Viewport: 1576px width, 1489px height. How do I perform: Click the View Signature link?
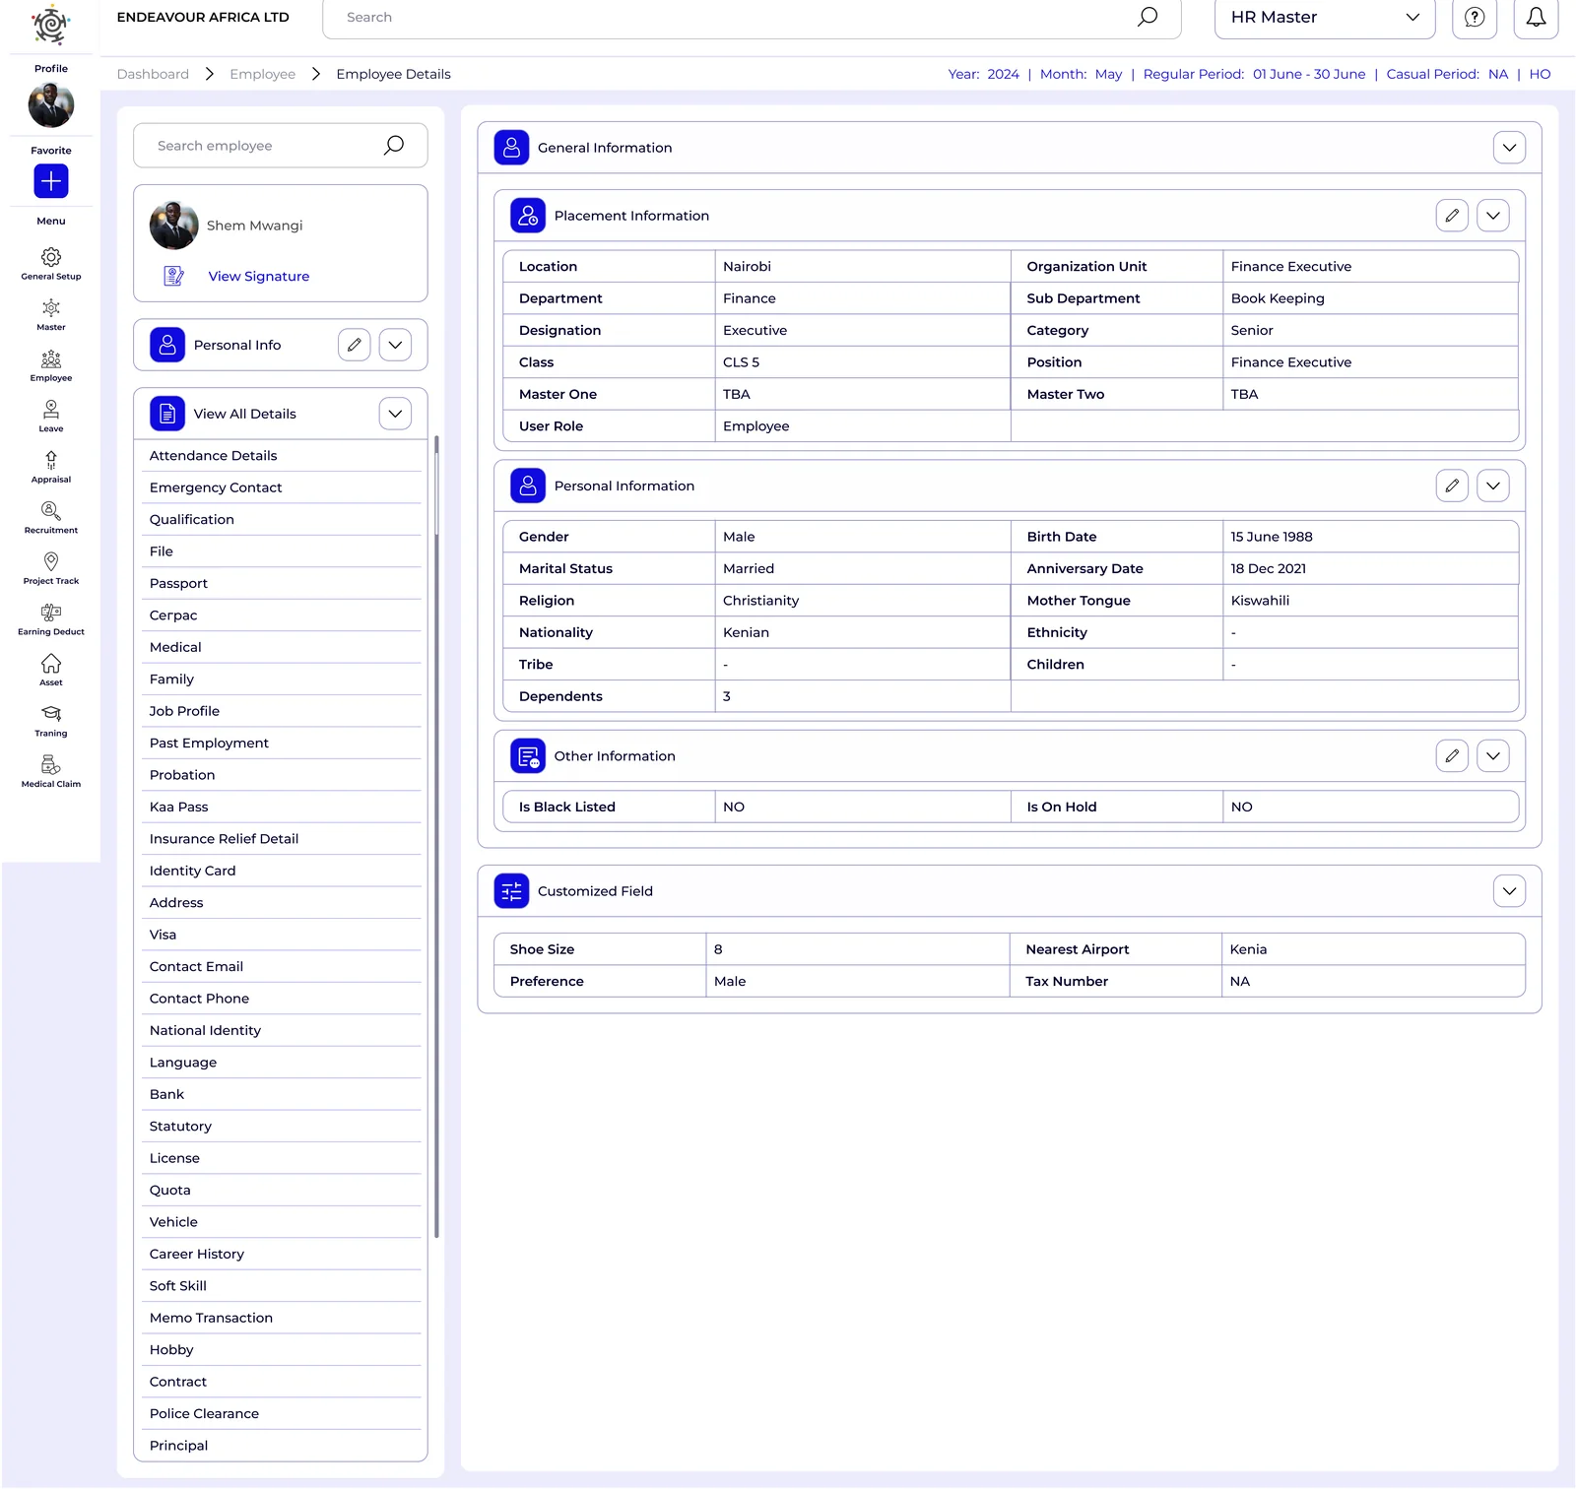tap(259, 277)
